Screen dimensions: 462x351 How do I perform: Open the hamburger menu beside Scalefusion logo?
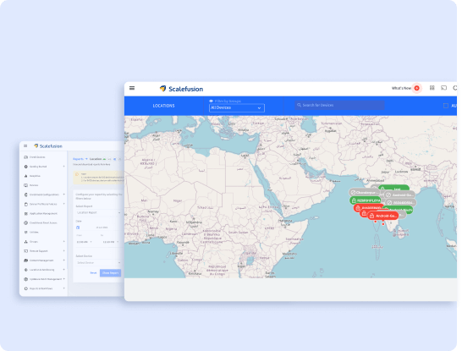[x=132, y=88]
